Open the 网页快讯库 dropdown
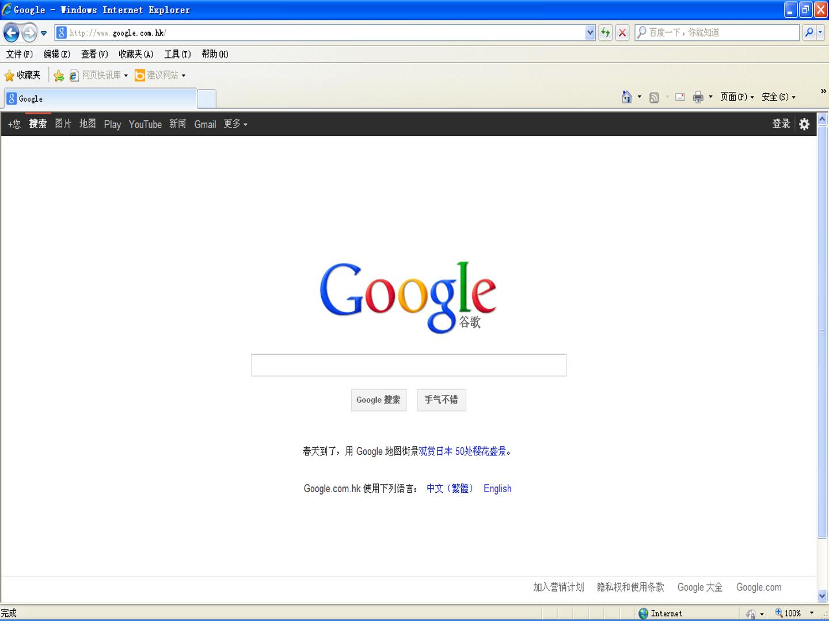 click(98, 75)
